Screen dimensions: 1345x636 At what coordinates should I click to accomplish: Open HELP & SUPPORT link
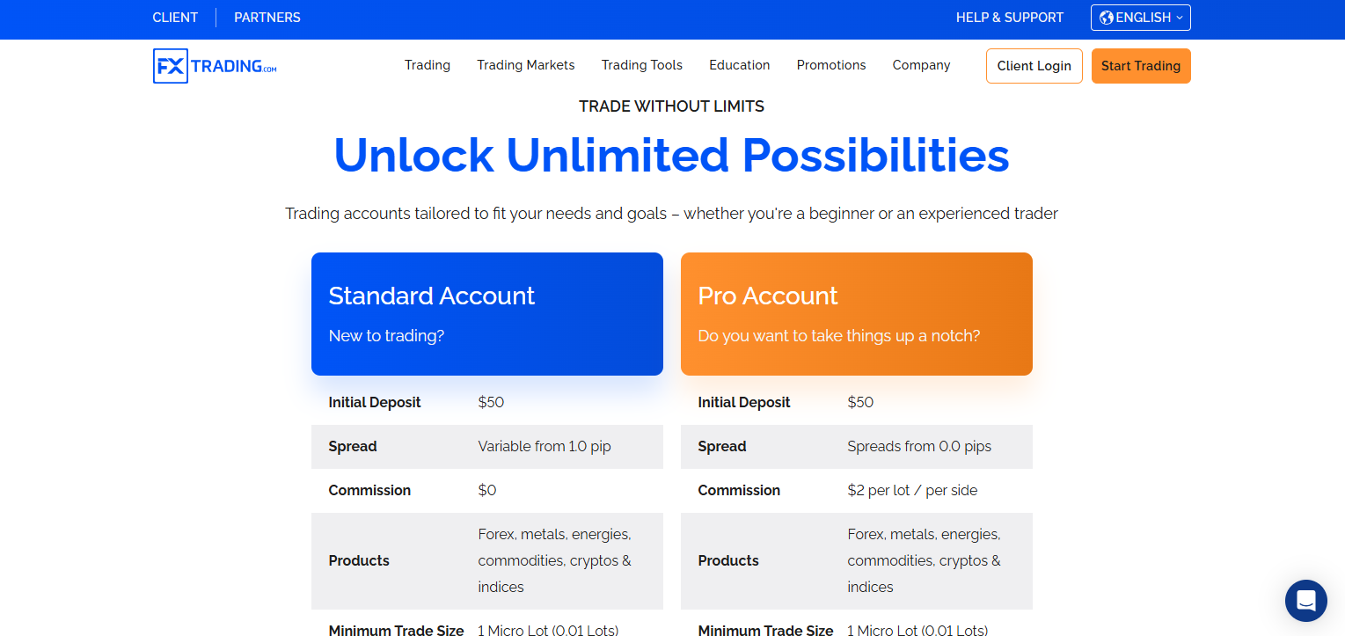click(x=1010, y=18)
